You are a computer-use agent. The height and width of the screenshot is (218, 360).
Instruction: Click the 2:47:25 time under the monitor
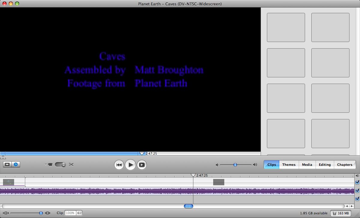pyautogui.click(x=151, y=154)
